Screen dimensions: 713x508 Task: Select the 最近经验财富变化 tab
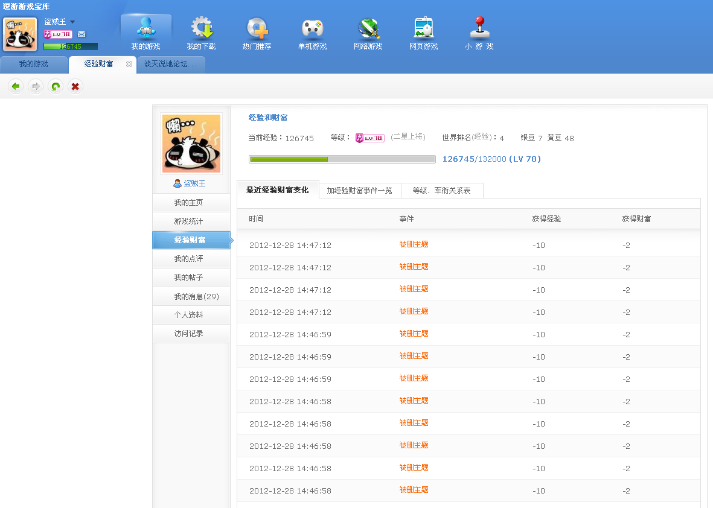pyautogui.click(x=277, y=190)
